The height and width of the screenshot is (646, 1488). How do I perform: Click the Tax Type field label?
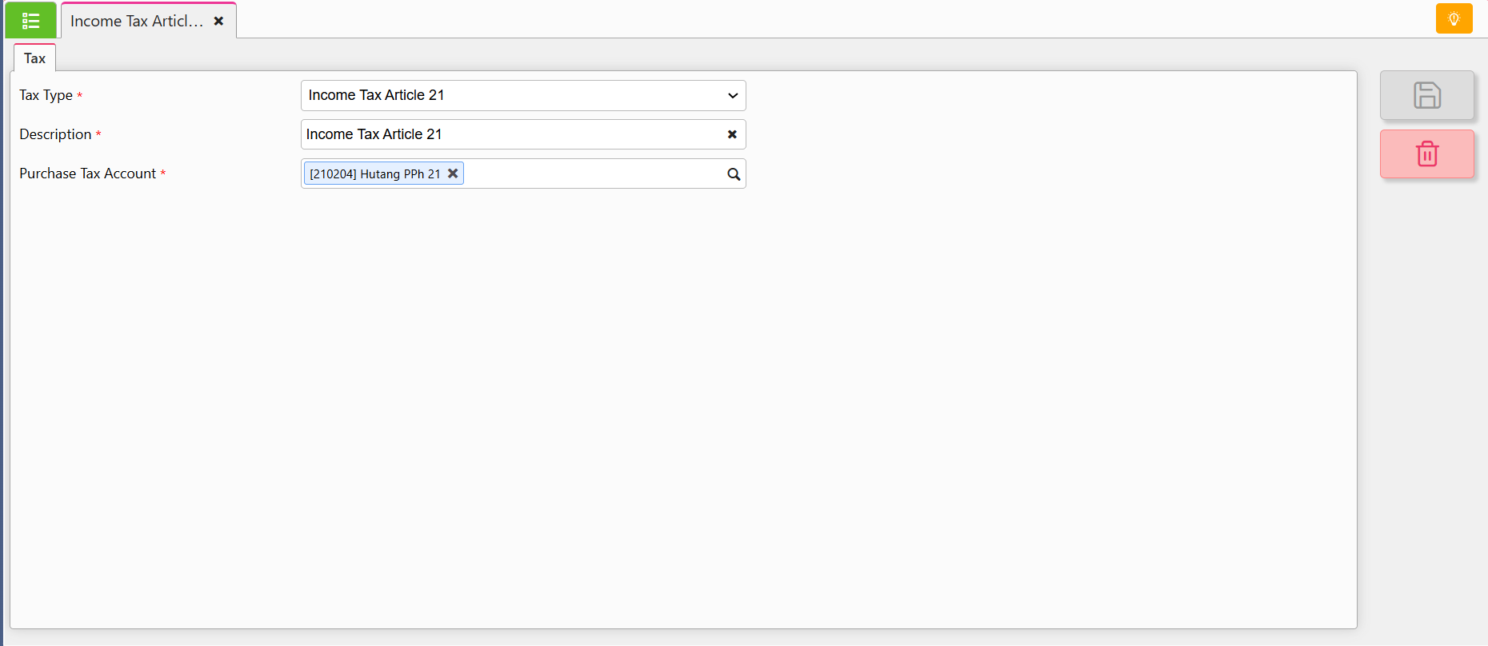point(46,95)
